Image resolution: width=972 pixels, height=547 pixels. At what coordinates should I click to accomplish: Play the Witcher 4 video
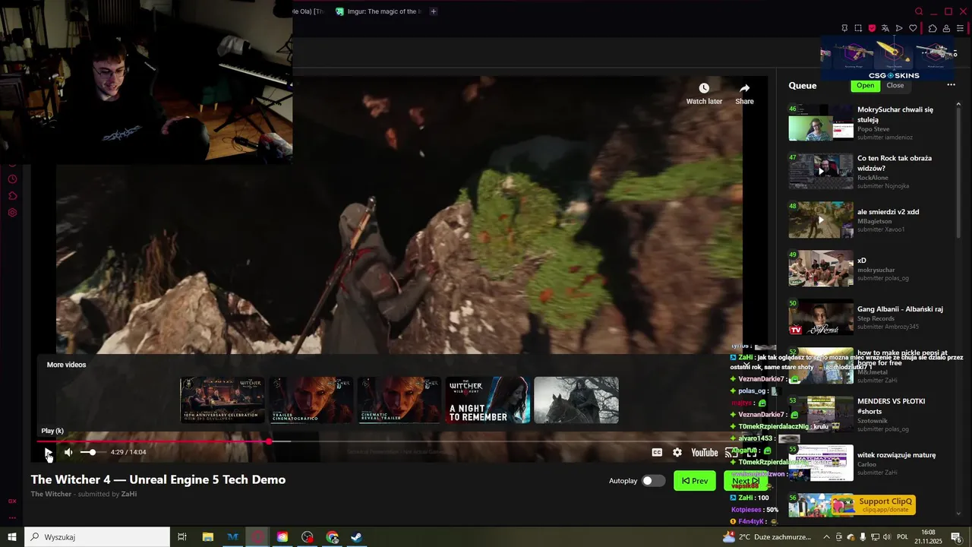coord(48,453)
